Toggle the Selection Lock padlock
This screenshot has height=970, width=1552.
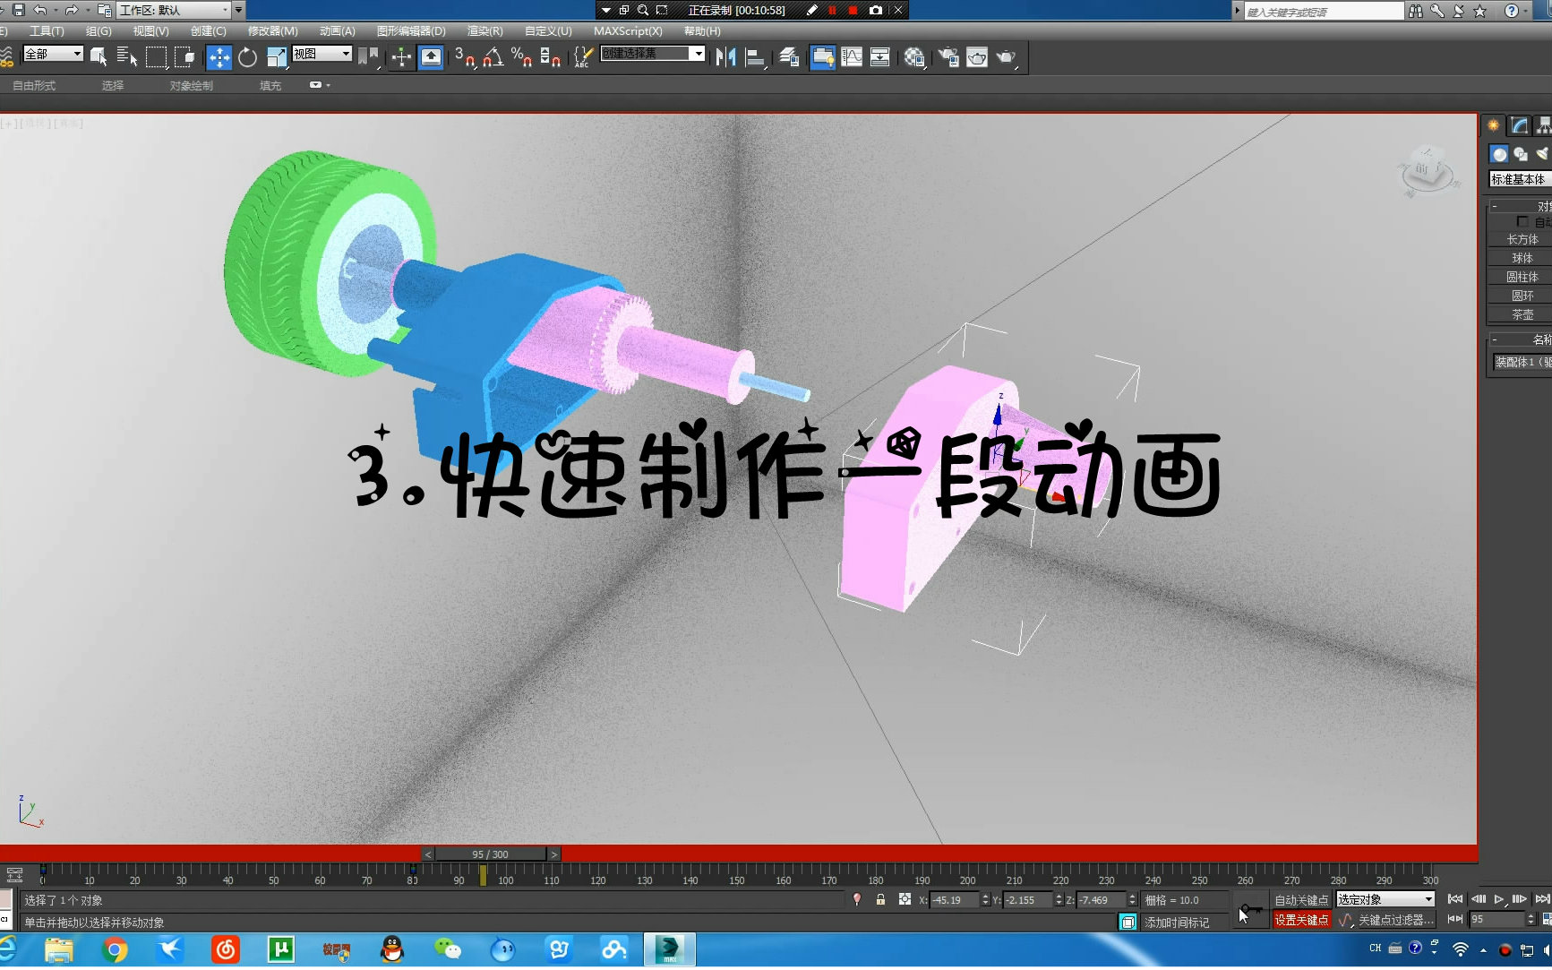[880, 899]
